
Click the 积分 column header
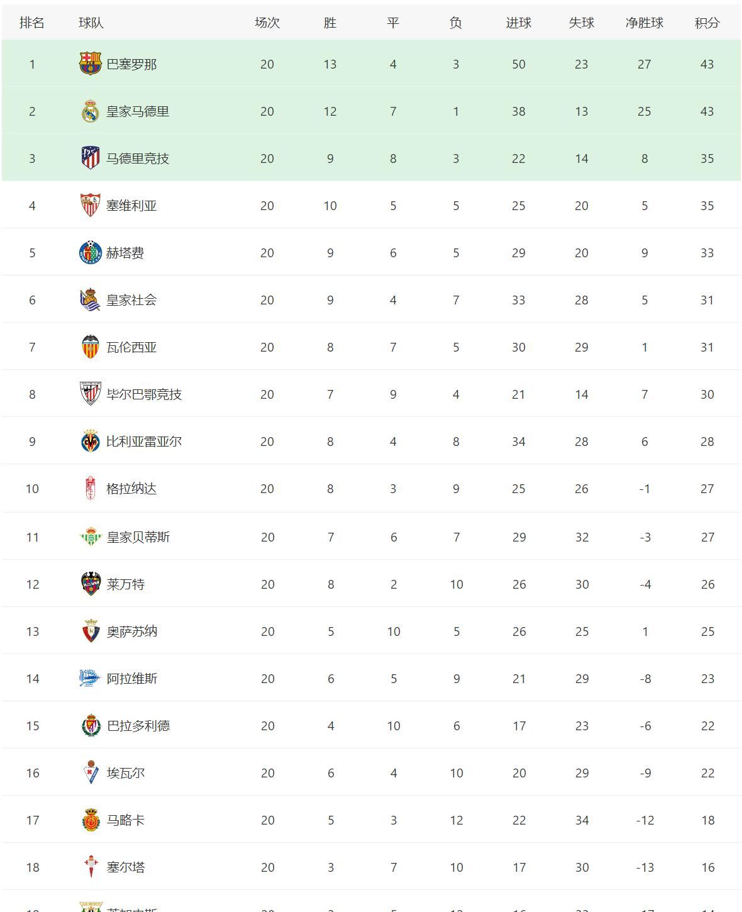click(707, 23)
